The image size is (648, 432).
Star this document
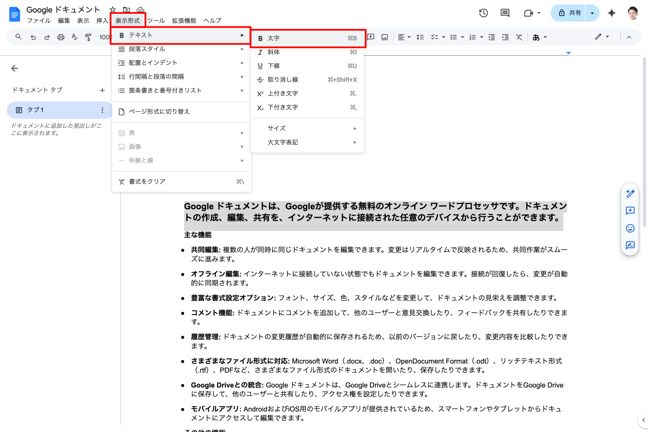113,10
